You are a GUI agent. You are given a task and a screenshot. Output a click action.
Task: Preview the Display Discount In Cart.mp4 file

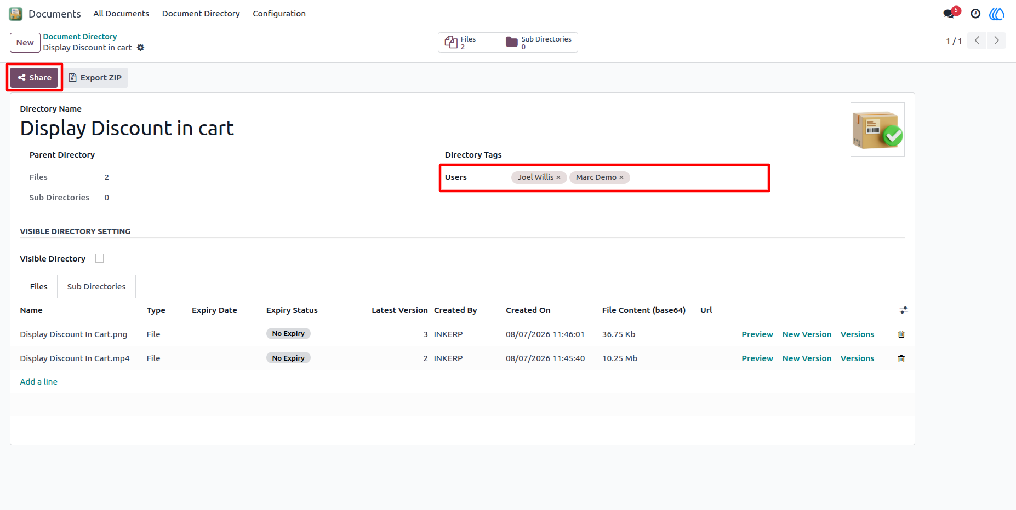pyautogui.click(x=757, y=358)
